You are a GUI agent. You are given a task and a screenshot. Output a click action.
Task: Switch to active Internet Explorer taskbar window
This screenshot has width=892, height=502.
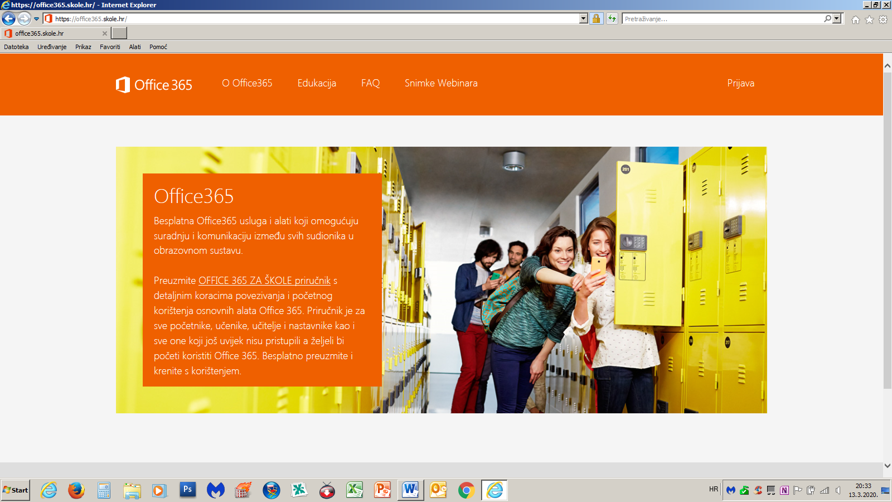click(495, 490)
